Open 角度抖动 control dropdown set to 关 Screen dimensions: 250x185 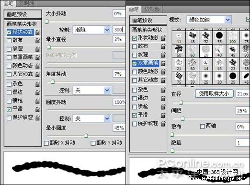pos(92,91)
